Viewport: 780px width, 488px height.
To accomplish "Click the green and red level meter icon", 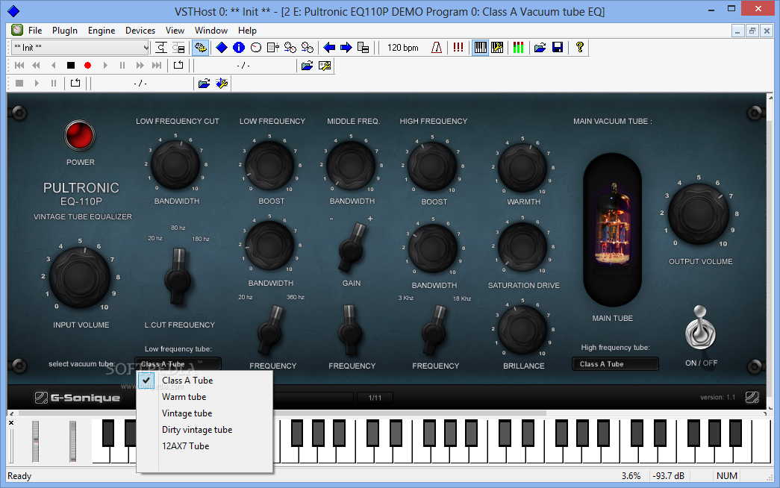I will click(518, 47).
